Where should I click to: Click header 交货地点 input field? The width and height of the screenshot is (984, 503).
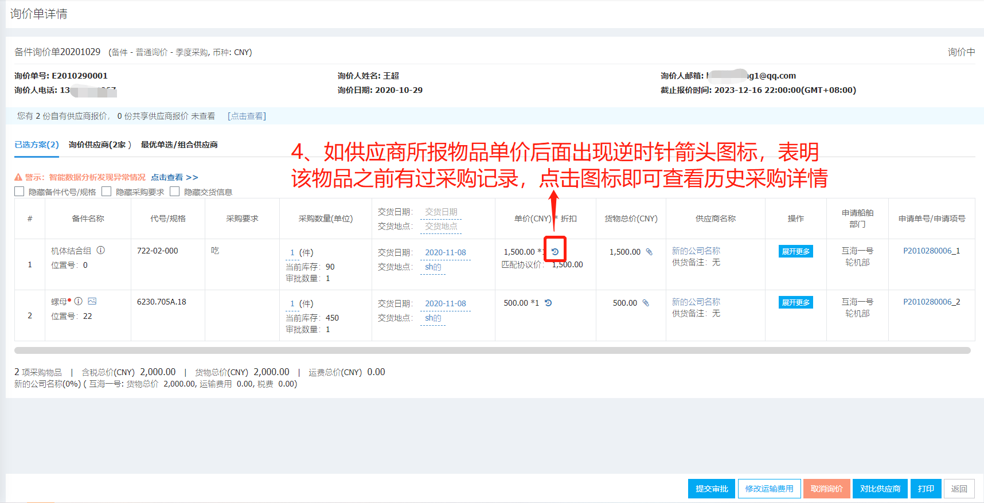pos(441,227)
